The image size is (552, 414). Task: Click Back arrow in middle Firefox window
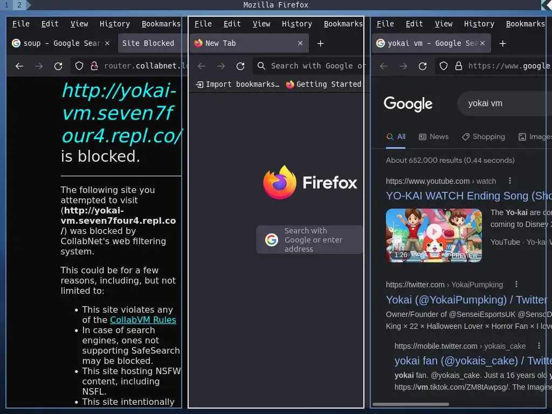[x=202, y=66]
